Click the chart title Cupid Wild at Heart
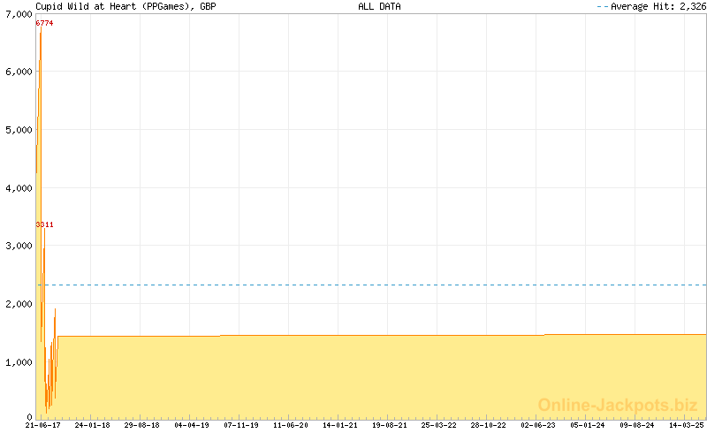This screenshot has height=433, width=707. (125, 6)
